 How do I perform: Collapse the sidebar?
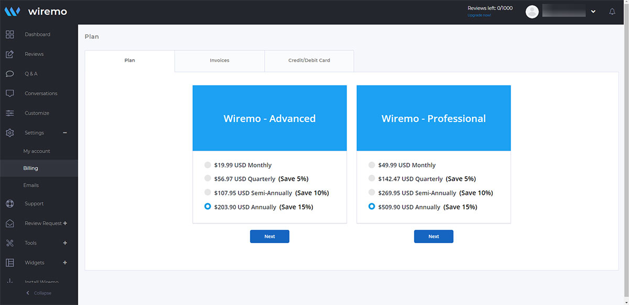click(x=39, y=293)
